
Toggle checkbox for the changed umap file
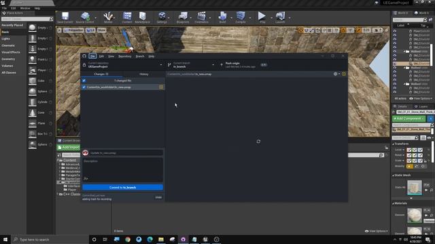tap(84, 87)
